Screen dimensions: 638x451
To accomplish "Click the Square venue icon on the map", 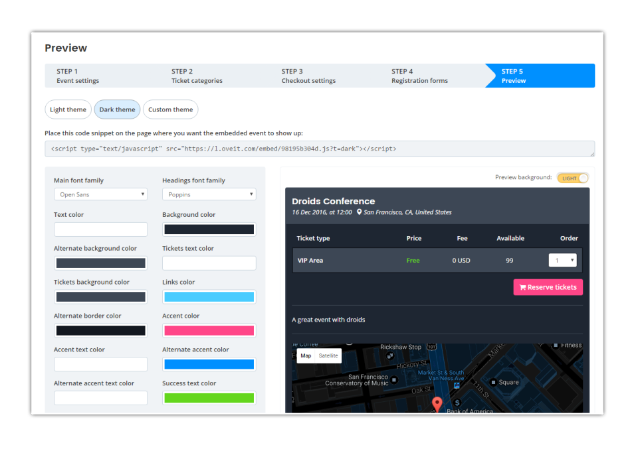I will pos(493,383).
